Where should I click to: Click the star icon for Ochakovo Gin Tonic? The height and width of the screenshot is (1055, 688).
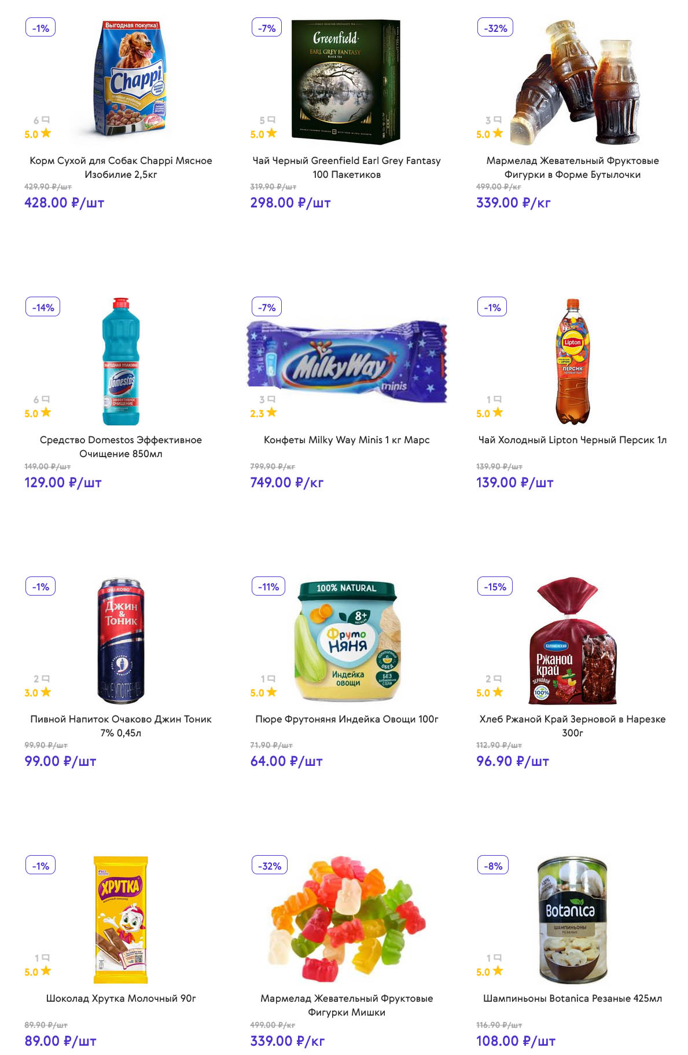[46, 692]
